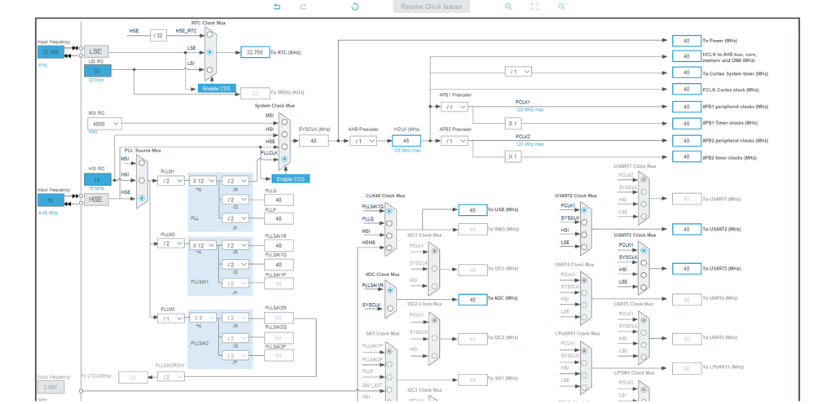Open PLLSAI1 X 12 multiplier dropdown

pos(203,245)
